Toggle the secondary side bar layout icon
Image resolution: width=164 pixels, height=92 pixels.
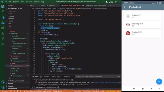point(112,2)
